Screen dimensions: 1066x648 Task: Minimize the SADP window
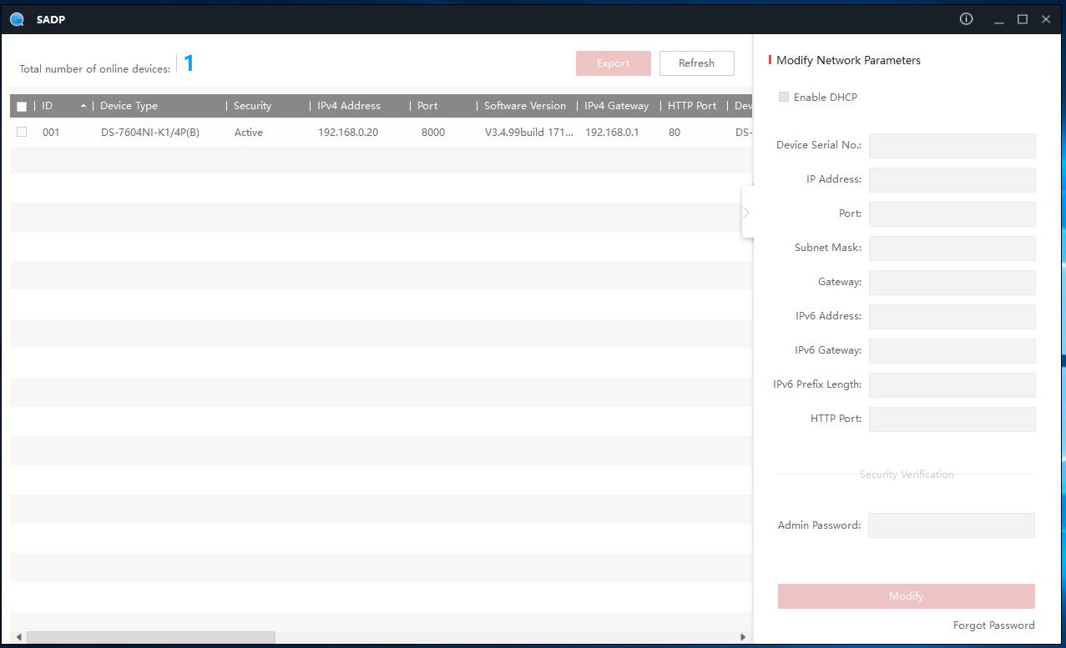(x=998, y=20)
